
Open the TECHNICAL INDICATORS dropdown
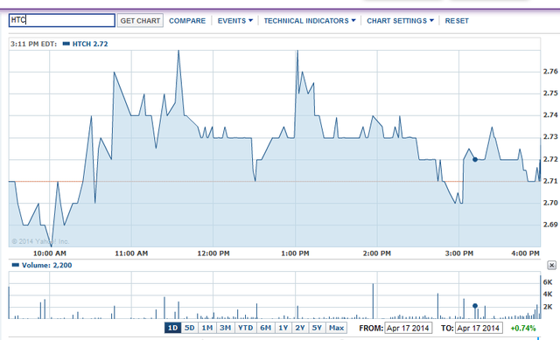pyautogui.click(x=309, y=21)
